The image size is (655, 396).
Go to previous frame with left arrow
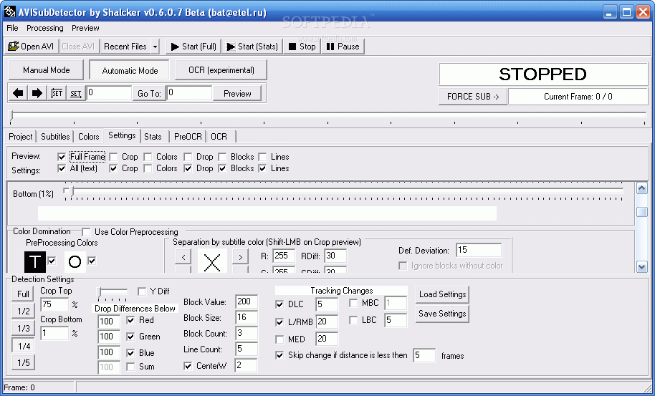click(18, 93)
